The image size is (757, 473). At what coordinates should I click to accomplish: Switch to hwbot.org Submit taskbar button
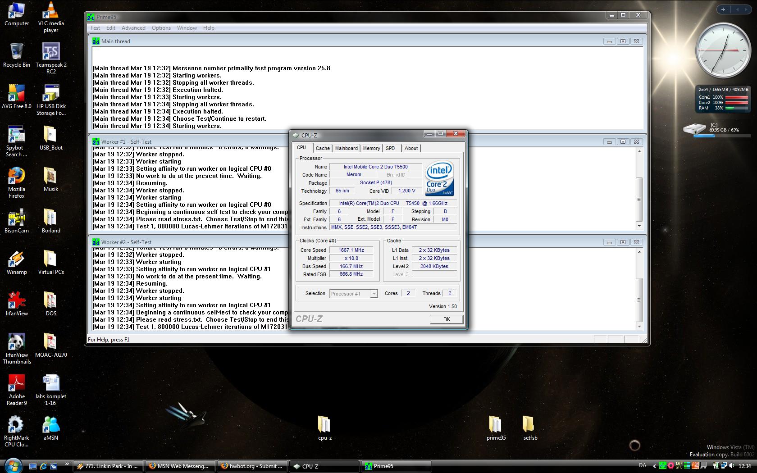coord(252,466)
